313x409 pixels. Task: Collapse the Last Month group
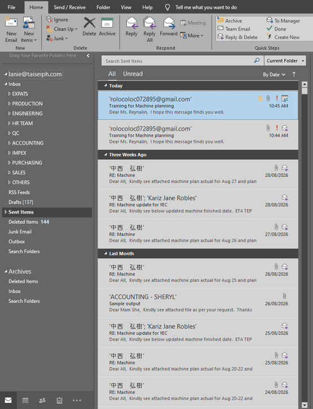(x=105, y=253)
